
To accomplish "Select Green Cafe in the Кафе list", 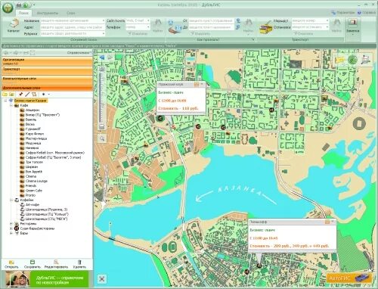I will [34, 191].
